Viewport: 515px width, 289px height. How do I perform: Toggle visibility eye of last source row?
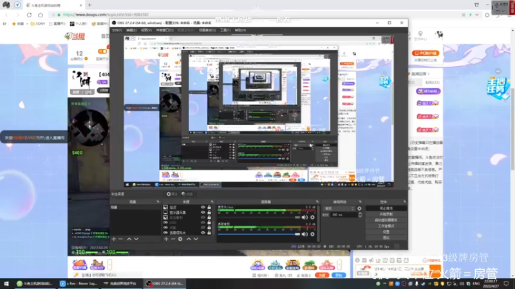(x=203, y=232)
